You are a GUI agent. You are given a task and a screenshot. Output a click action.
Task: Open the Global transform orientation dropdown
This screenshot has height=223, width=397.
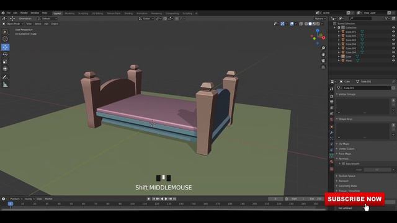click(146, 19)
